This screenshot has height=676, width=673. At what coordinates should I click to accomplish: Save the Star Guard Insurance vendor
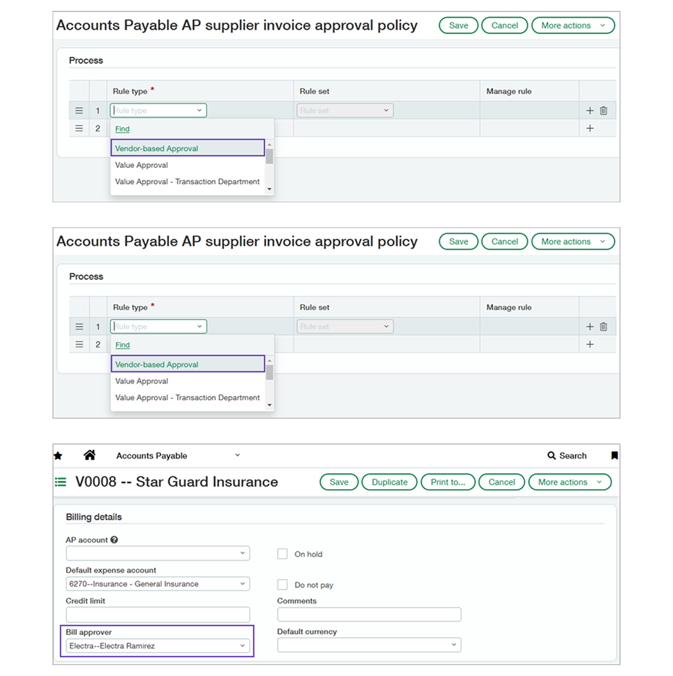[x=339, y=482]
